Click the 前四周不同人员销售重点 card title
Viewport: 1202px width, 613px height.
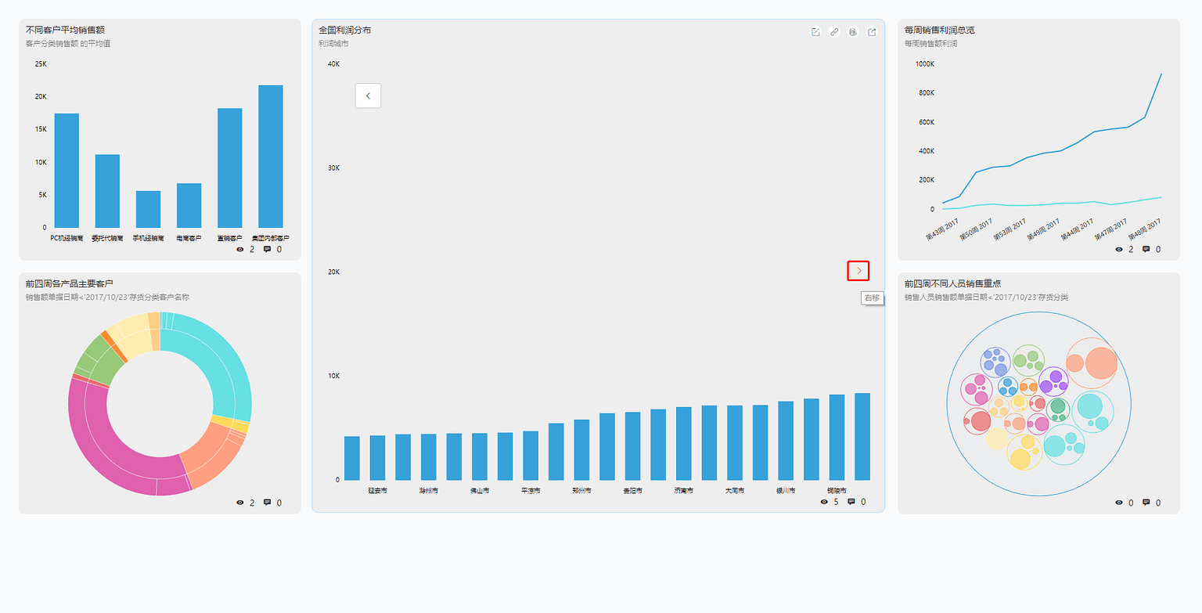point(953,283)
